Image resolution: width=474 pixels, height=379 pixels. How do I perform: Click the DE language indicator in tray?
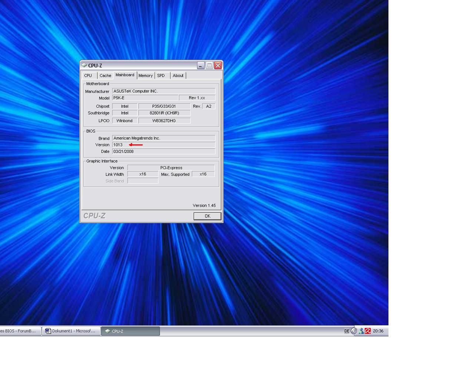pyautogui.click(x=347, y=331)
